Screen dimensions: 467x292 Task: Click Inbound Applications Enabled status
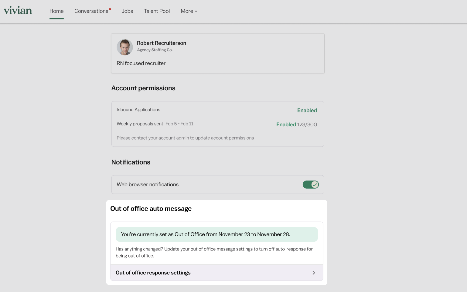coord(307,111)
